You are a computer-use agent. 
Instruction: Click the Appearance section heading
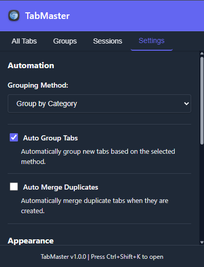(31, 241)
